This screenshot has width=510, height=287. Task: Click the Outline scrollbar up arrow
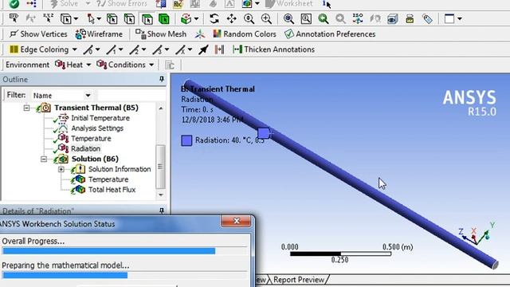pyautogui.click(x=160, y=108)
